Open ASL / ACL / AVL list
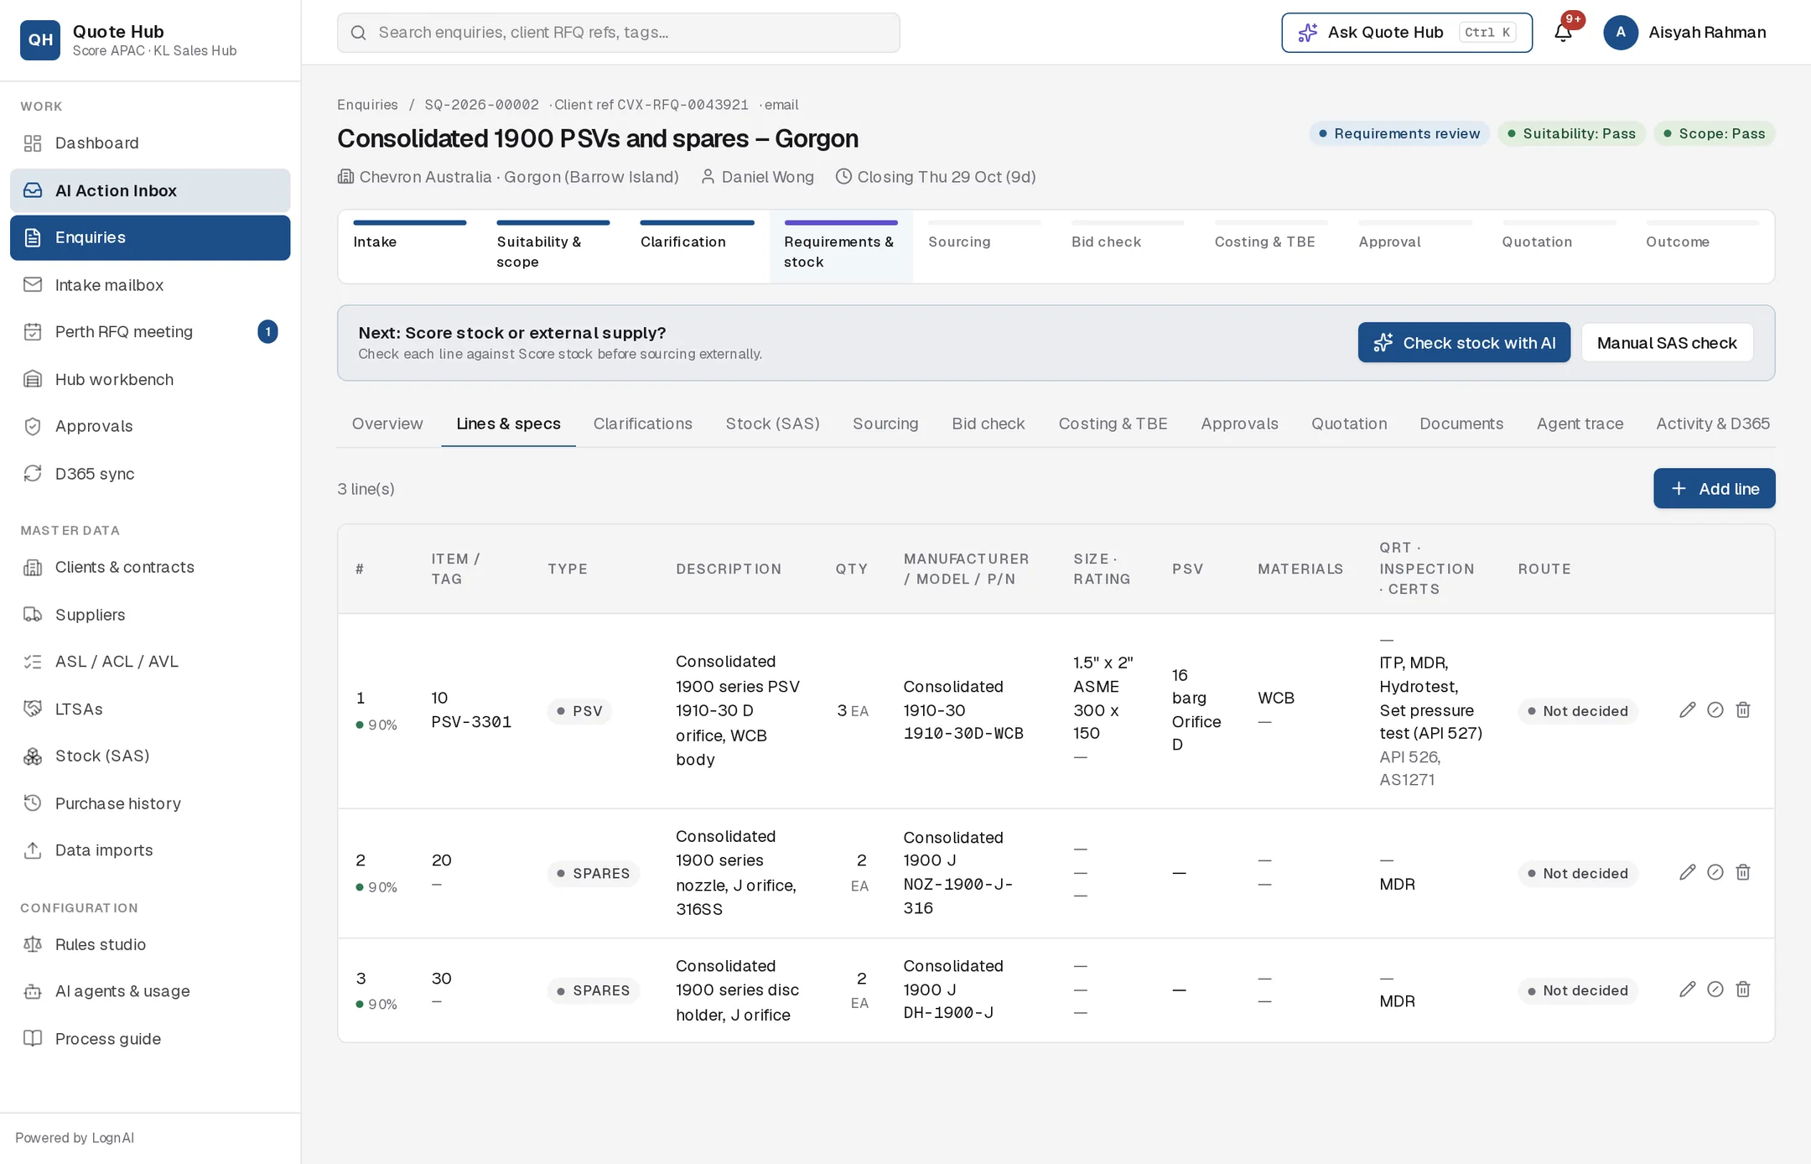The width and height of the screenshot is (1811, 1164). coord(150,662)
